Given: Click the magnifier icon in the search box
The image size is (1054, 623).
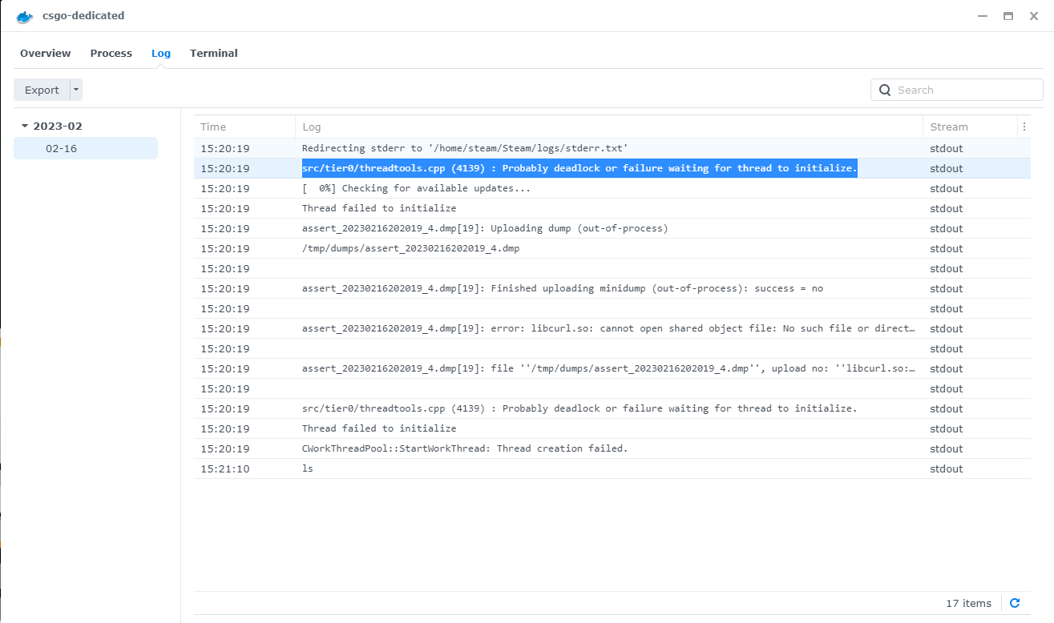Looking at the screenshot, I should point(885,90).
